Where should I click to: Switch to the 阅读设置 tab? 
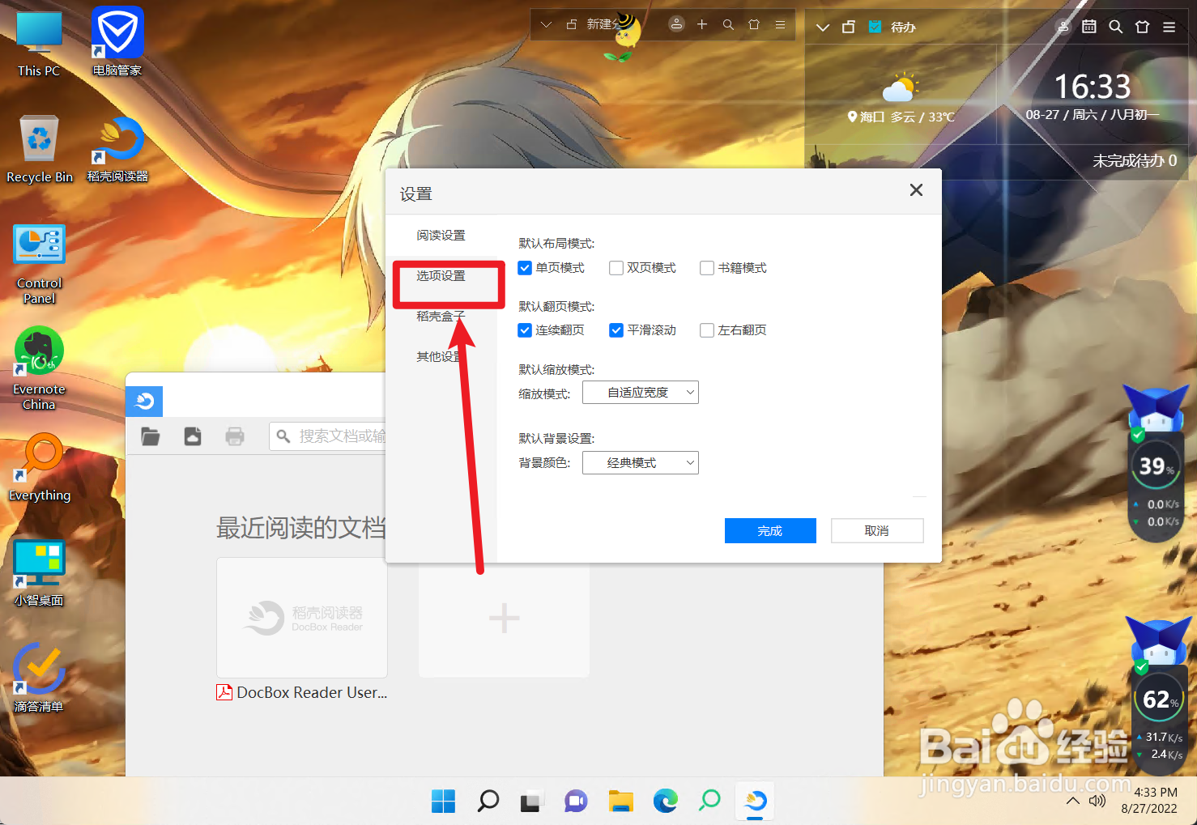click(x=441, y=236)
